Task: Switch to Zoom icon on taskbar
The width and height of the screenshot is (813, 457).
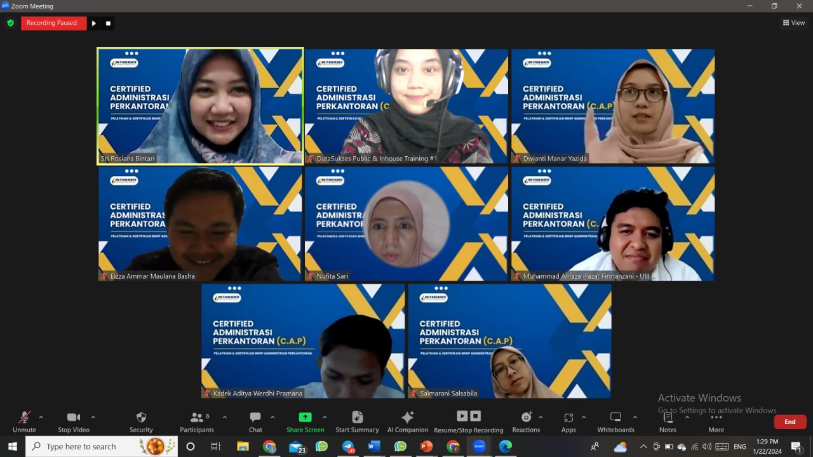Action: click(x=480, y=446)
